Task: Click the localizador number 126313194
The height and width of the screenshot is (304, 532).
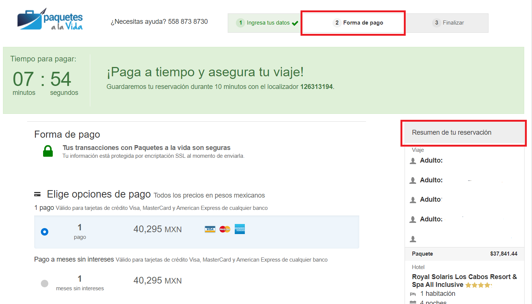Action: (316, 87)
